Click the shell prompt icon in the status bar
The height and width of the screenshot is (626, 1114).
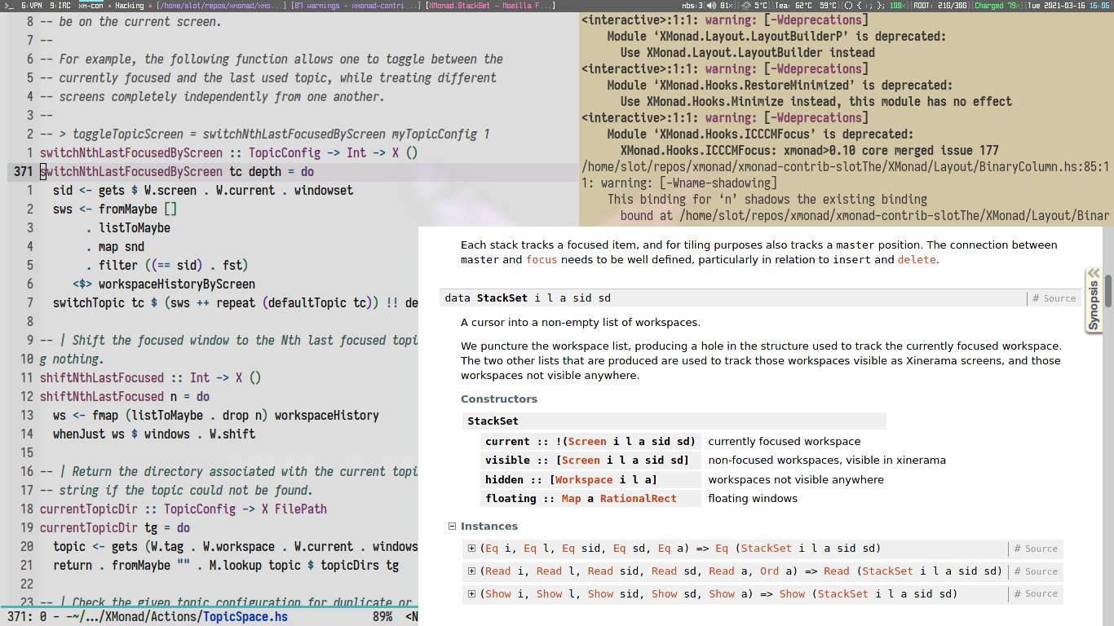click(8, 6)
